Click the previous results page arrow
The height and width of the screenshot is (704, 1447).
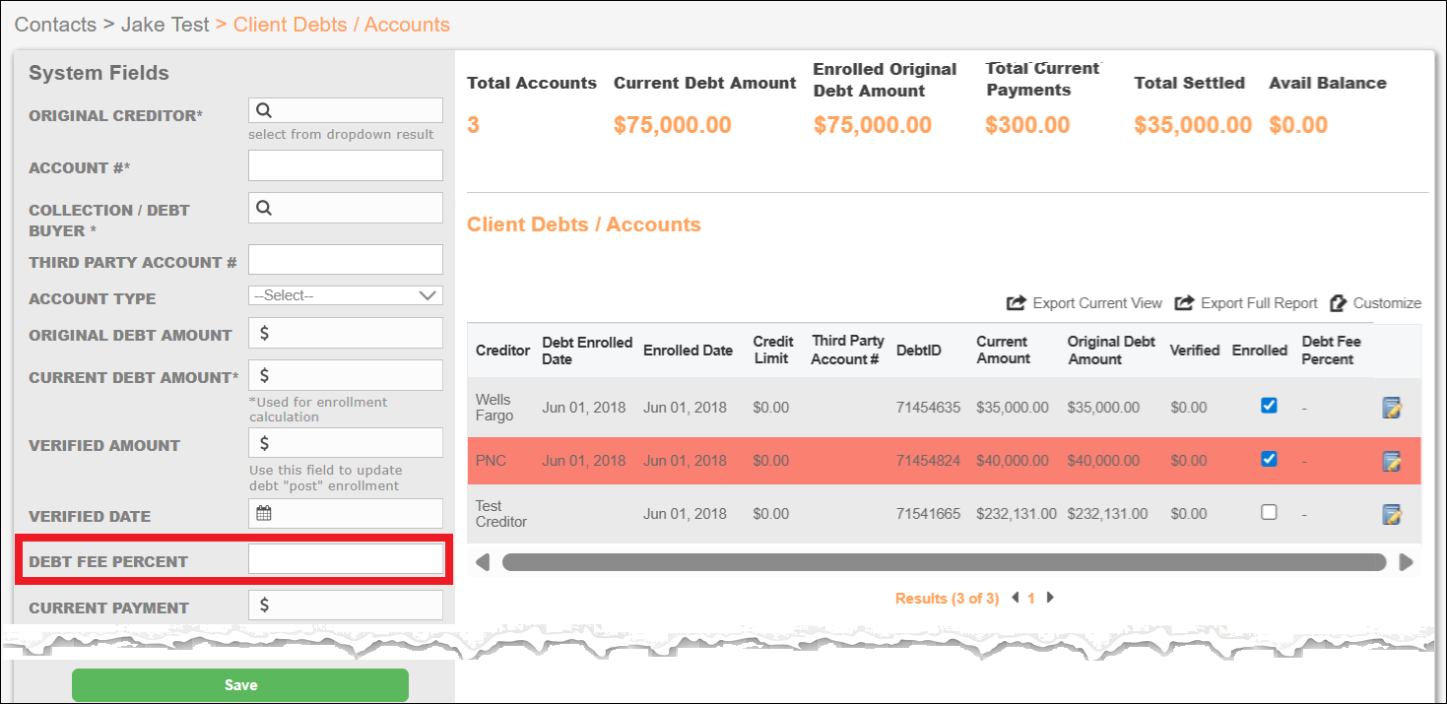(1016, 598)
